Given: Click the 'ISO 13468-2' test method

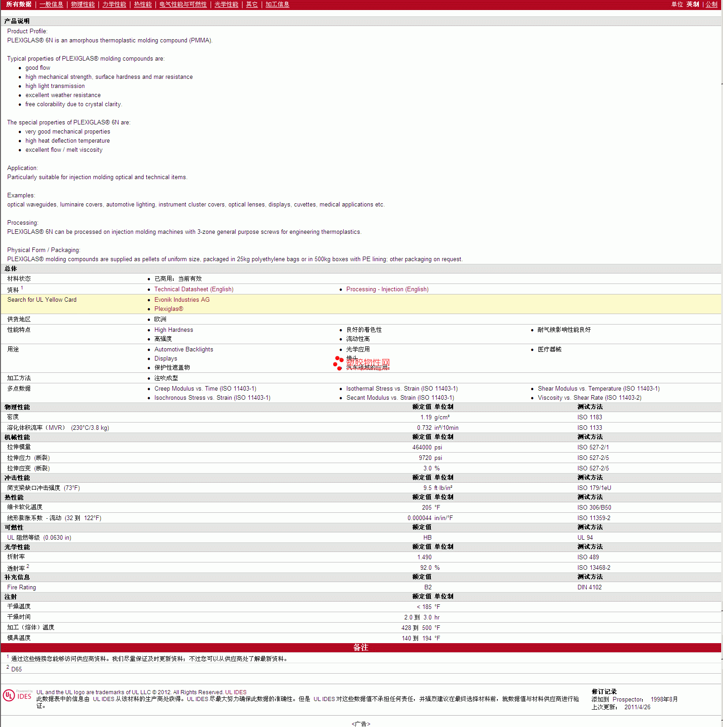Looking at the screenshot, I should [594, 567].
